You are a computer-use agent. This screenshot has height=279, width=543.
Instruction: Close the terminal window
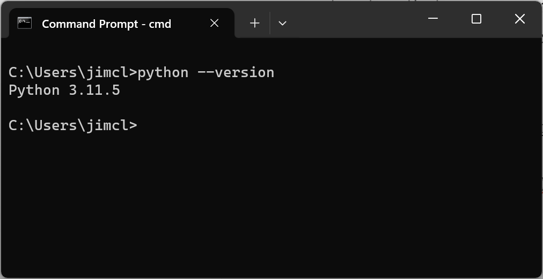[x=519, y=19]
